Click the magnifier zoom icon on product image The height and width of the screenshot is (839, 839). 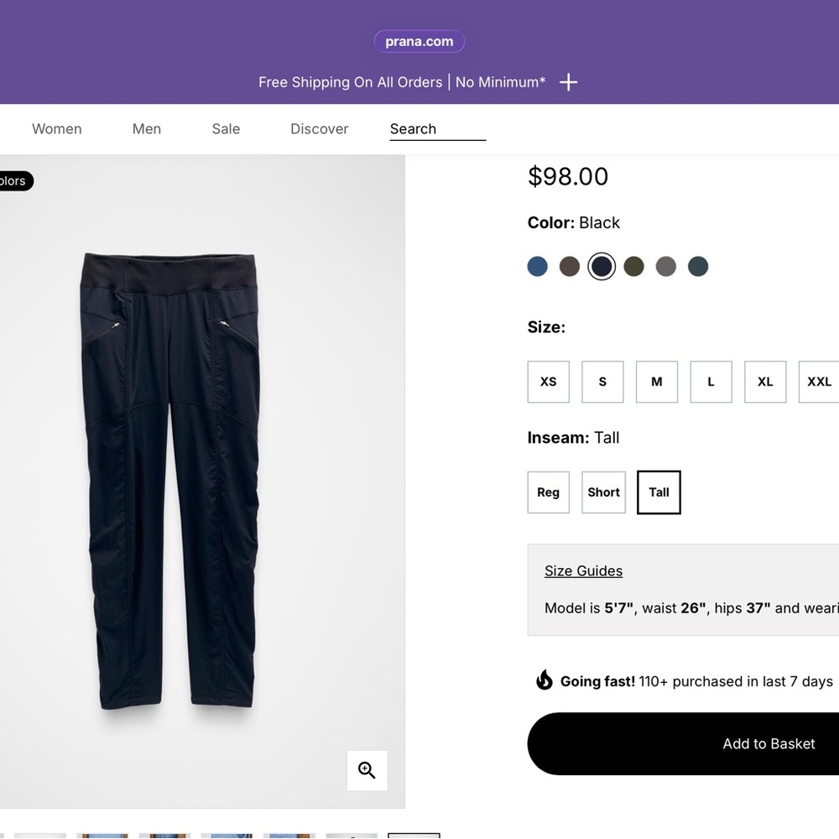[x=367, y=770]
